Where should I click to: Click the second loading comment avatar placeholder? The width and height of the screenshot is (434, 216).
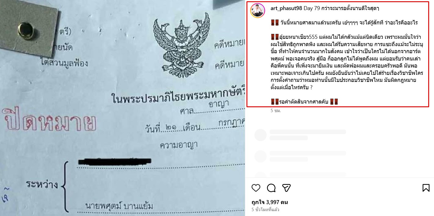coord(260,156)
